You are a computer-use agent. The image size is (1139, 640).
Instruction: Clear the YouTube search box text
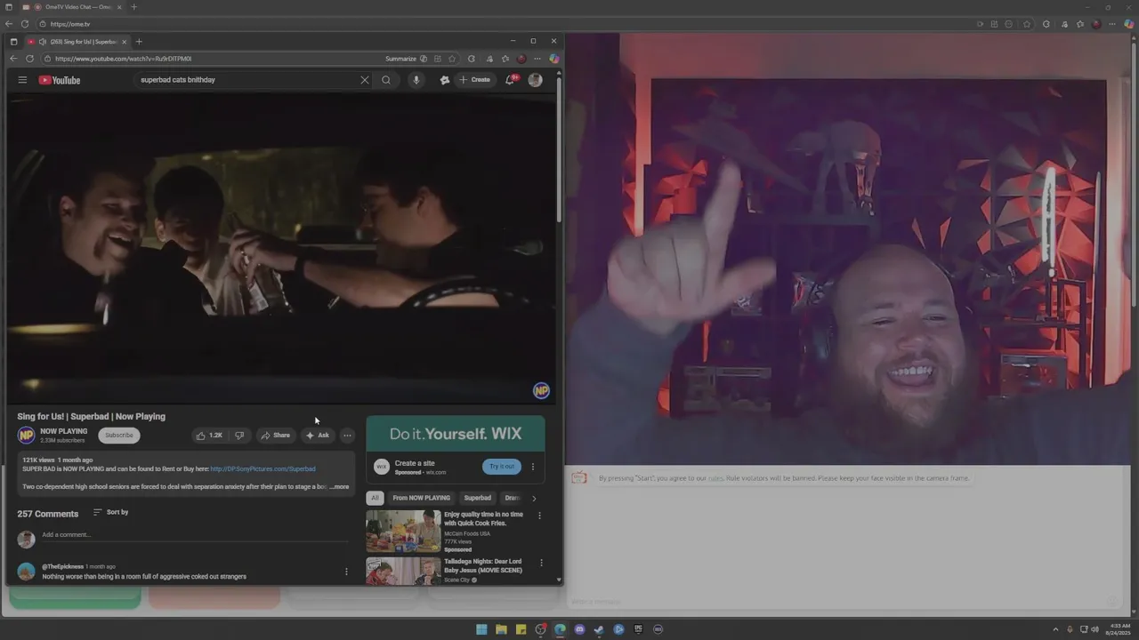(x=364, y=80)
